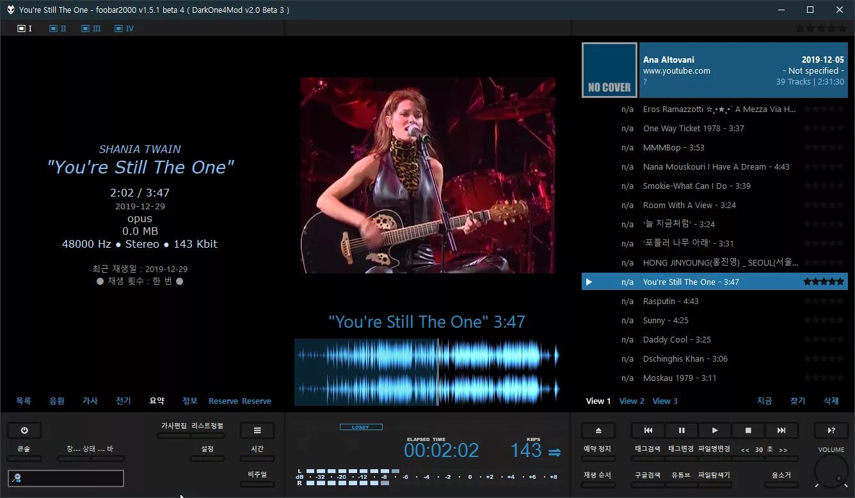Click the rating stars at top right header

[820, 28]
